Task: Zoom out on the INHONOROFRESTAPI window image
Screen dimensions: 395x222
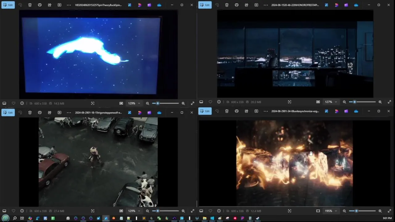Action: 344,102
